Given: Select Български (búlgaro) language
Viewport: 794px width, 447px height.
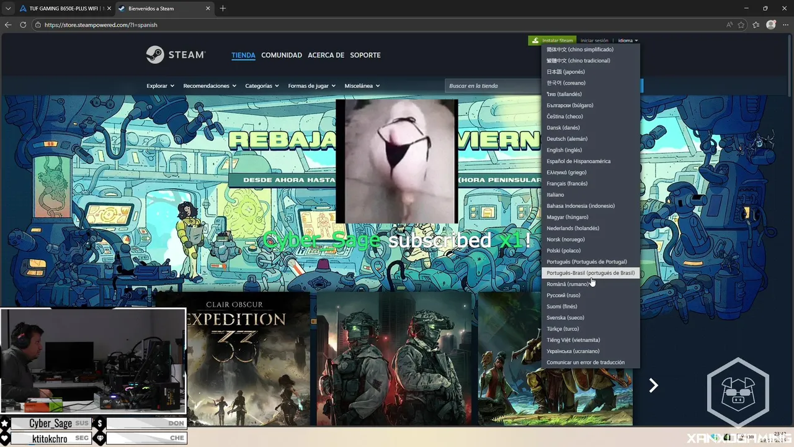Looking at the screenshot, I should point(590,106).
